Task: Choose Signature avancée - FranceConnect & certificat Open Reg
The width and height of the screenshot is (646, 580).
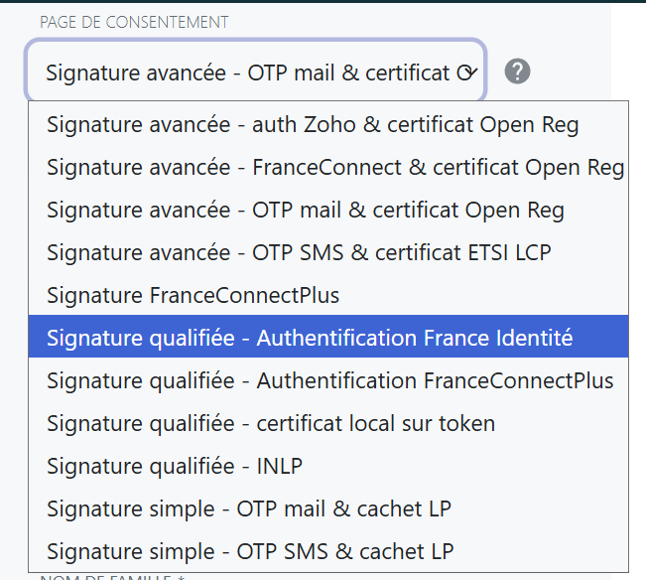Action: point(328,168)
